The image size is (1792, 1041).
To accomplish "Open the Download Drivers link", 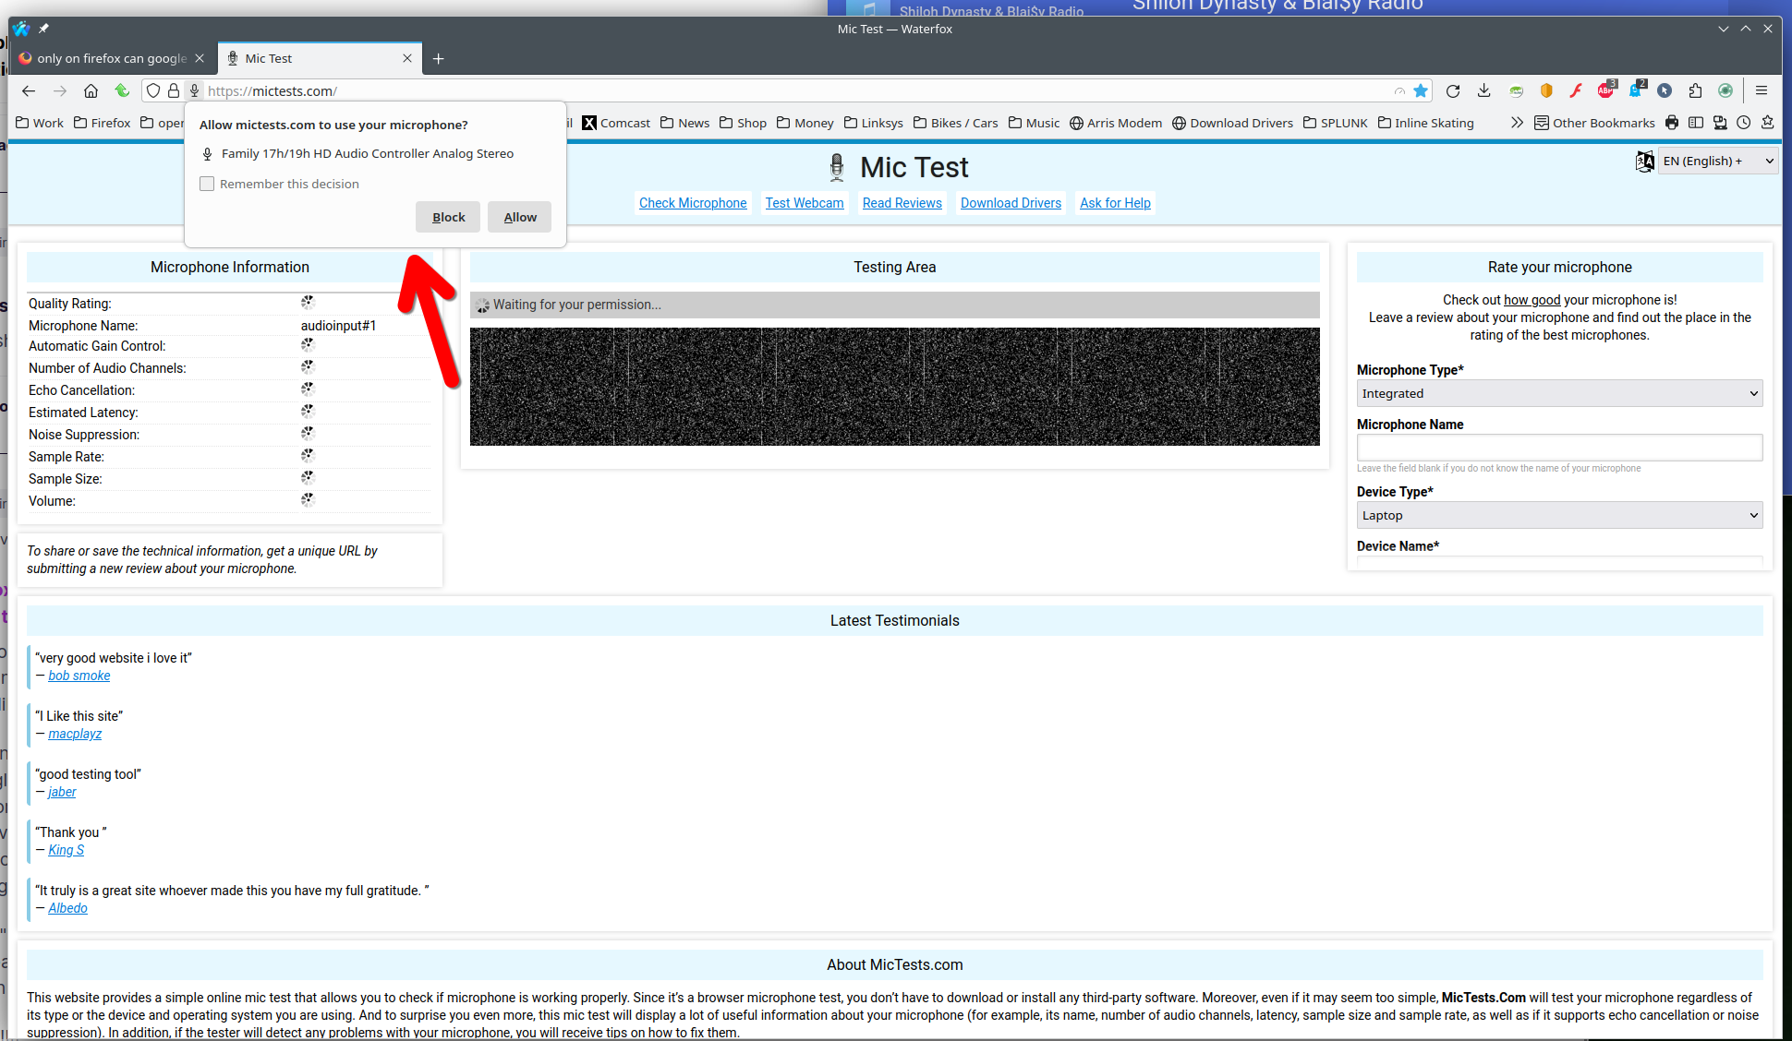I will tap(1011, 203).
